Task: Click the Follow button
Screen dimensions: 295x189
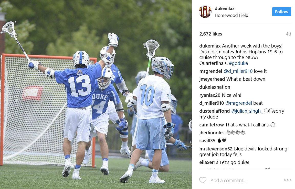Action: (281, 12)
